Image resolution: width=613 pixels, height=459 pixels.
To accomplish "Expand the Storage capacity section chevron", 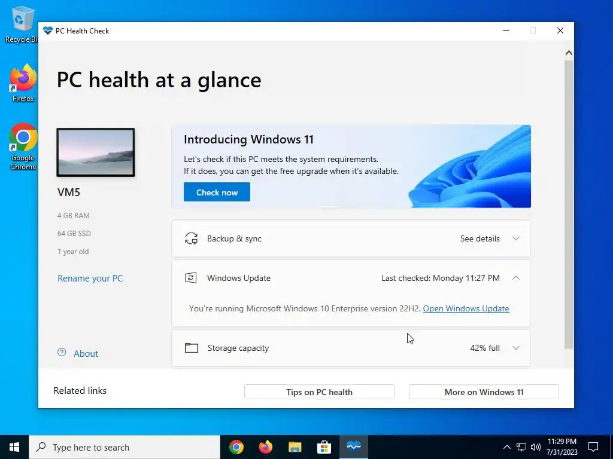I will (516, 348).
